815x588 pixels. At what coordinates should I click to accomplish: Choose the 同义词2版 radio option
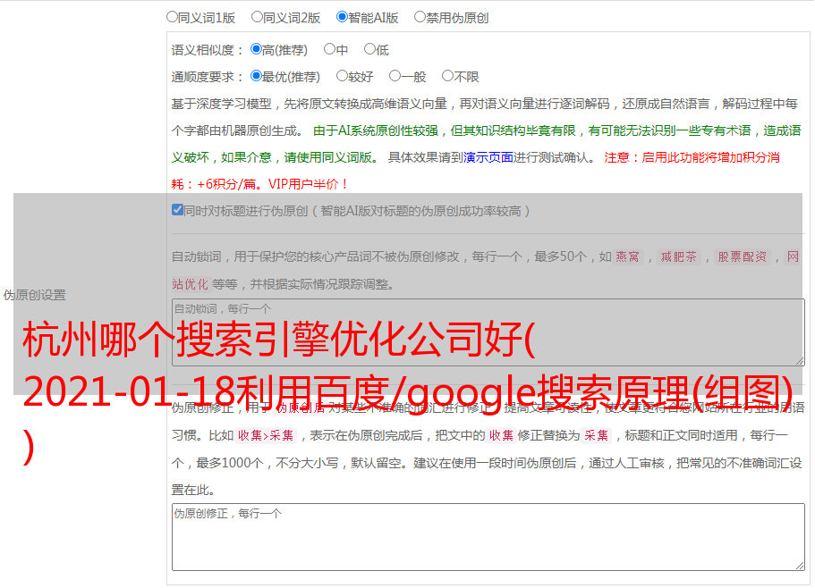click(257, 16)
